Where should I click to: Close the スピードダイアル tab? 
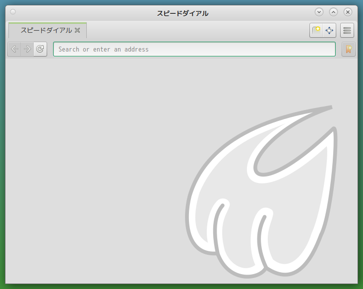point(77,30)
